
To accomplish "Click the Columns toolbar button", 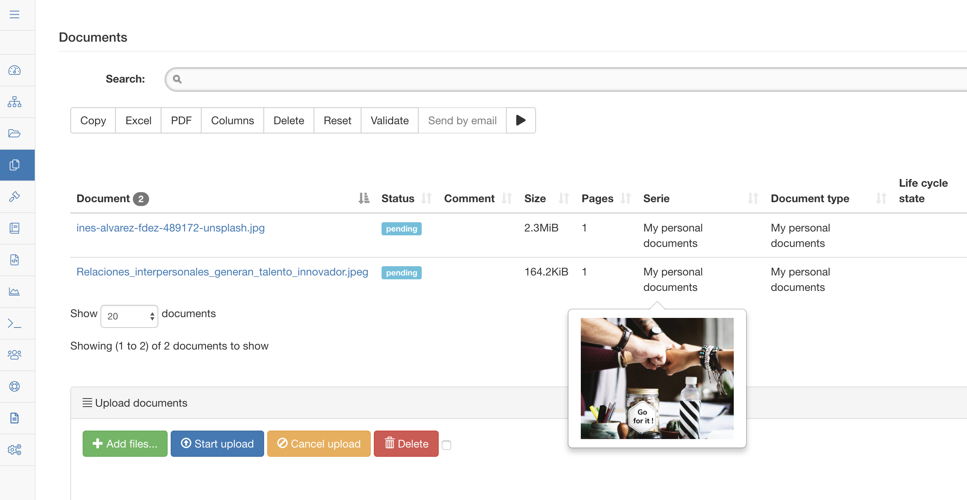I will coord(232,120).
